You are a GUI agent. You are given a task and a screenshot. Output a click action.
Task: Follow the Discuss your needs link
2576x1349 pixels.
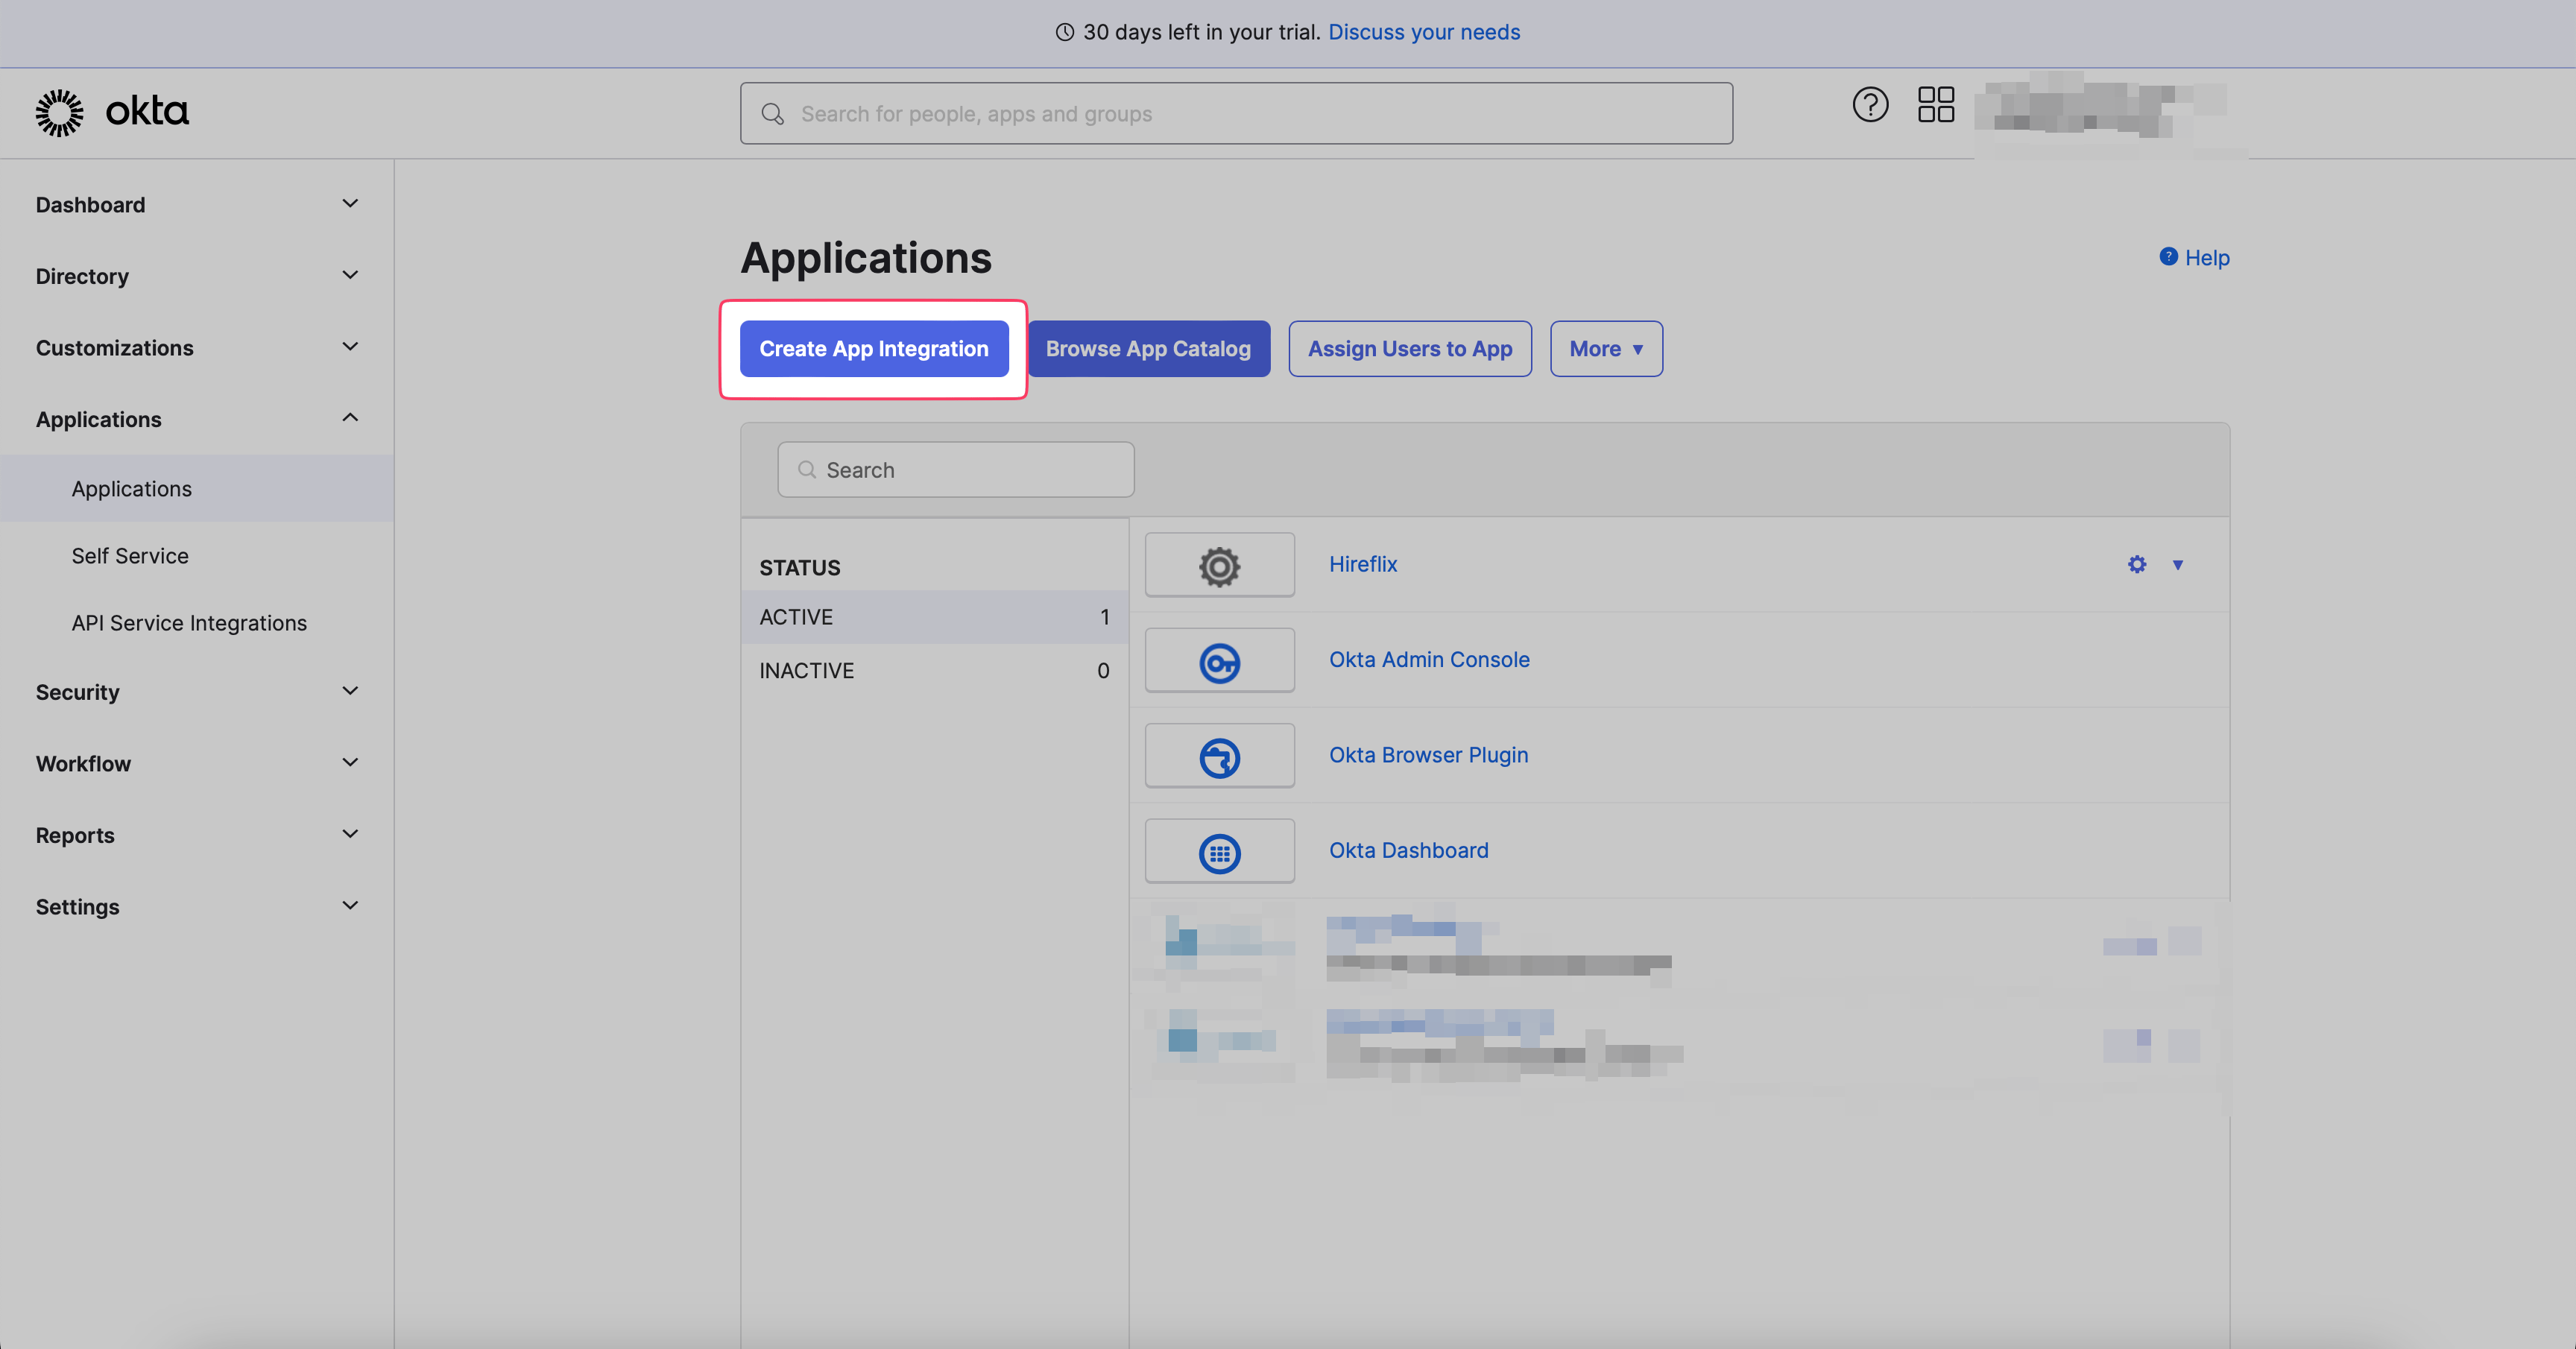pyautogui.click(x=1424, y=32)
